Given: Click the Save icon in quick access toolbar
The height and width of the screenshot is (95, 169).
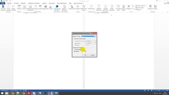Looking at the screenshot, I should point(4,1).
